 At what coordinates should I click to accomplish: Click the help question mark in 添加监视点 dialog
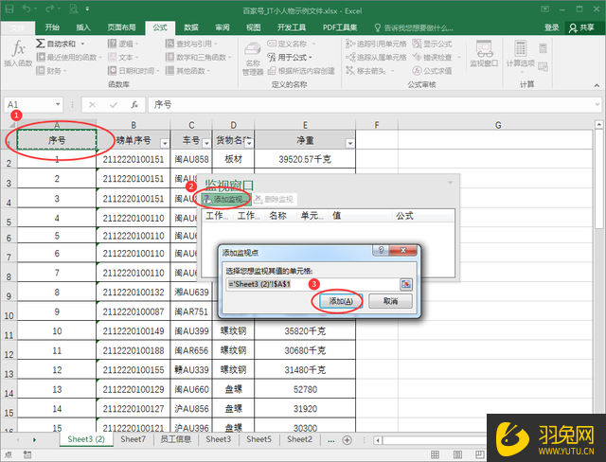(381, 250)
